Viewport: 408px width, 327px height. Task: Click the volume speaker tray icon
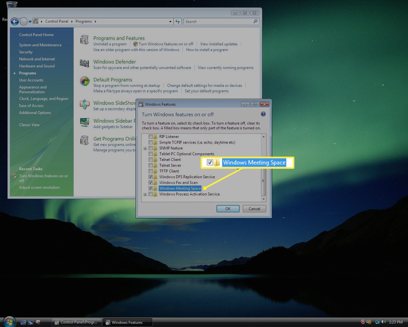pyautogui.click(x=383, y=322)
